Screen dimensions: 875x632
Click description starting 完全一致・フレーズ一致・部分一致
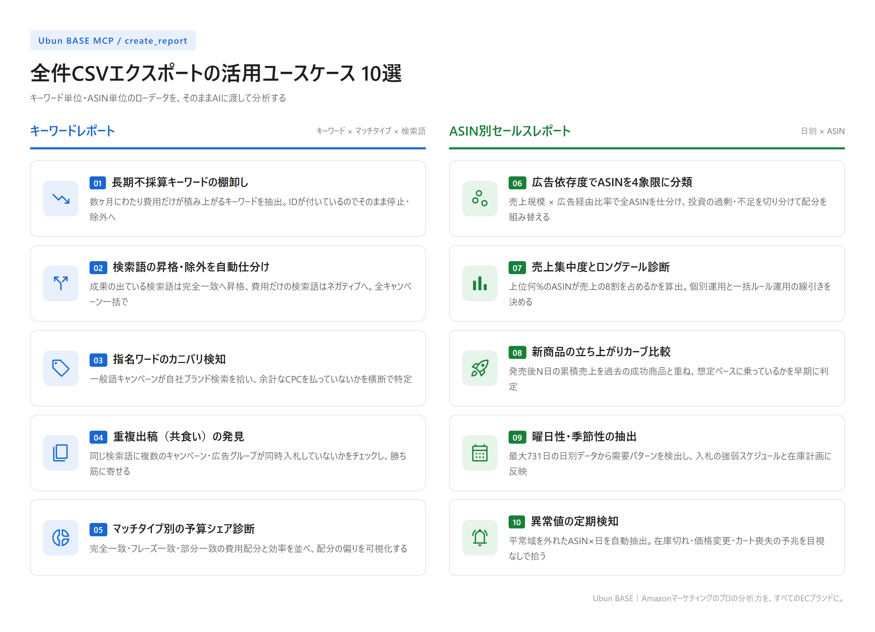click(x=248, y=548)
